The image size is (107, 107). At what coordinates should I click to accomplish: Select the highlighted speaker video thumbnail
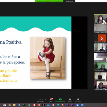click(x=100, y=19)
